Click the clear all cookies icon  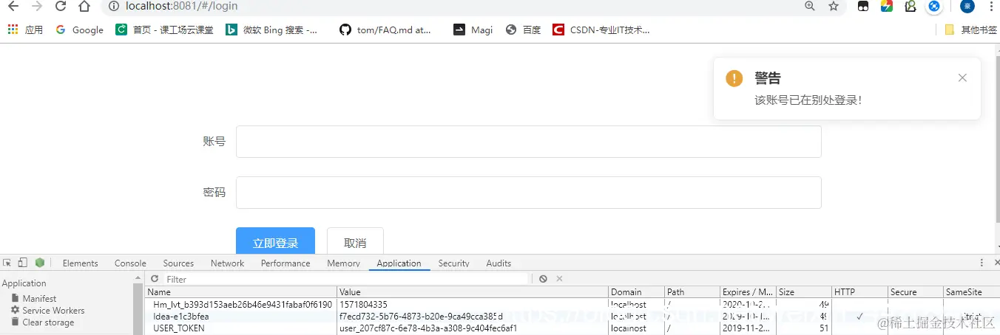(543, 279)
